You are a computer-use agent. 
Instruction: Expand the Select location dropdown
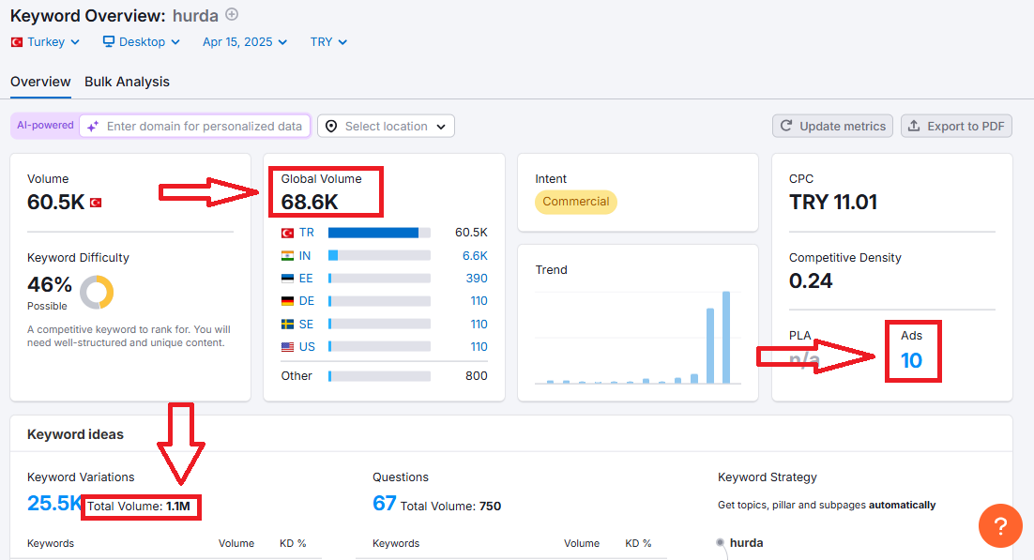[386, 126]
